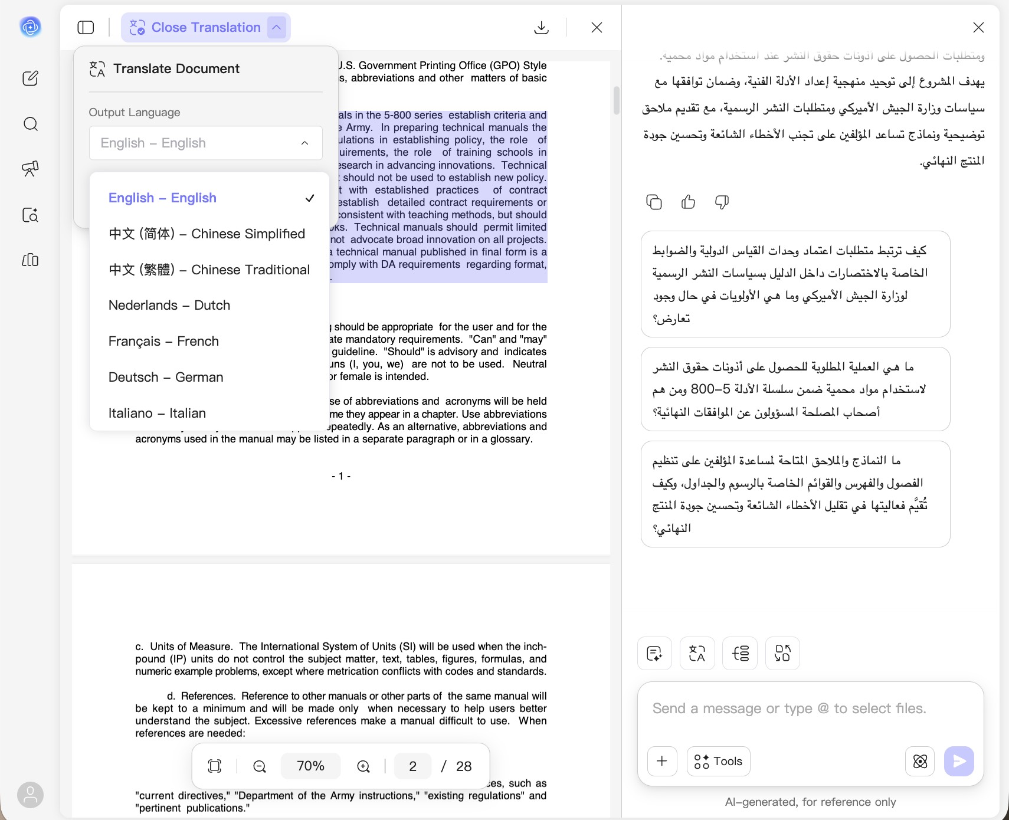Select second suggested question about 5-800 series
The image size is (1009, 820).
coord(795,389)
